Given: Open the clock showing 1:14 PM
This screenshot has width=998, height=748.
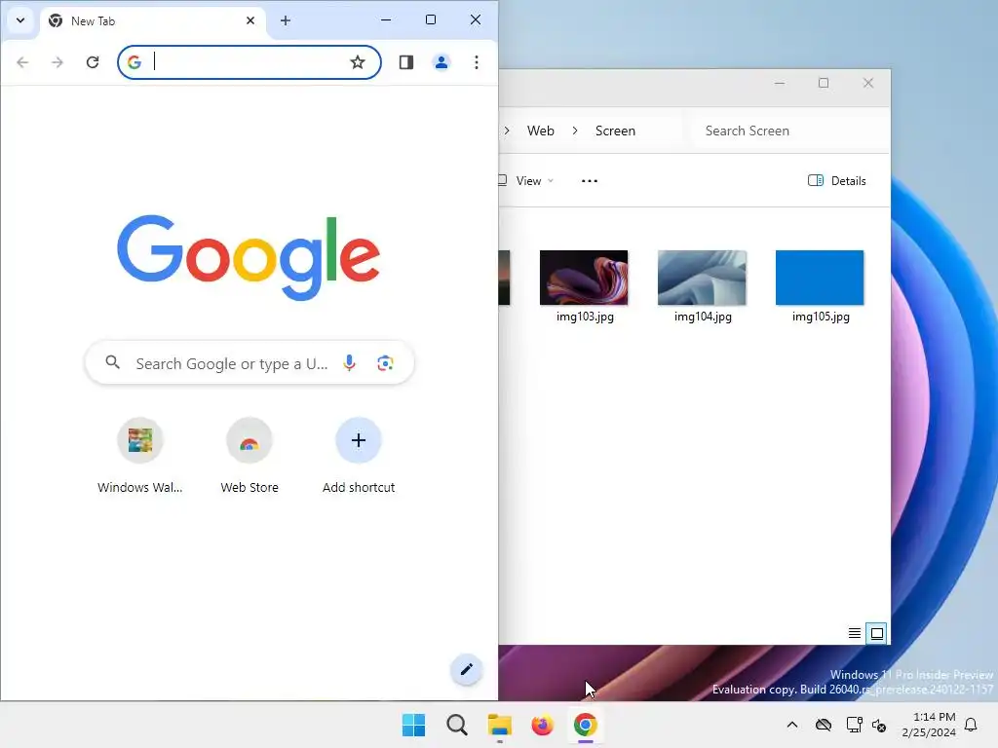Looking at the screenshot, I should pyautogui.click(x=929, y=725).
